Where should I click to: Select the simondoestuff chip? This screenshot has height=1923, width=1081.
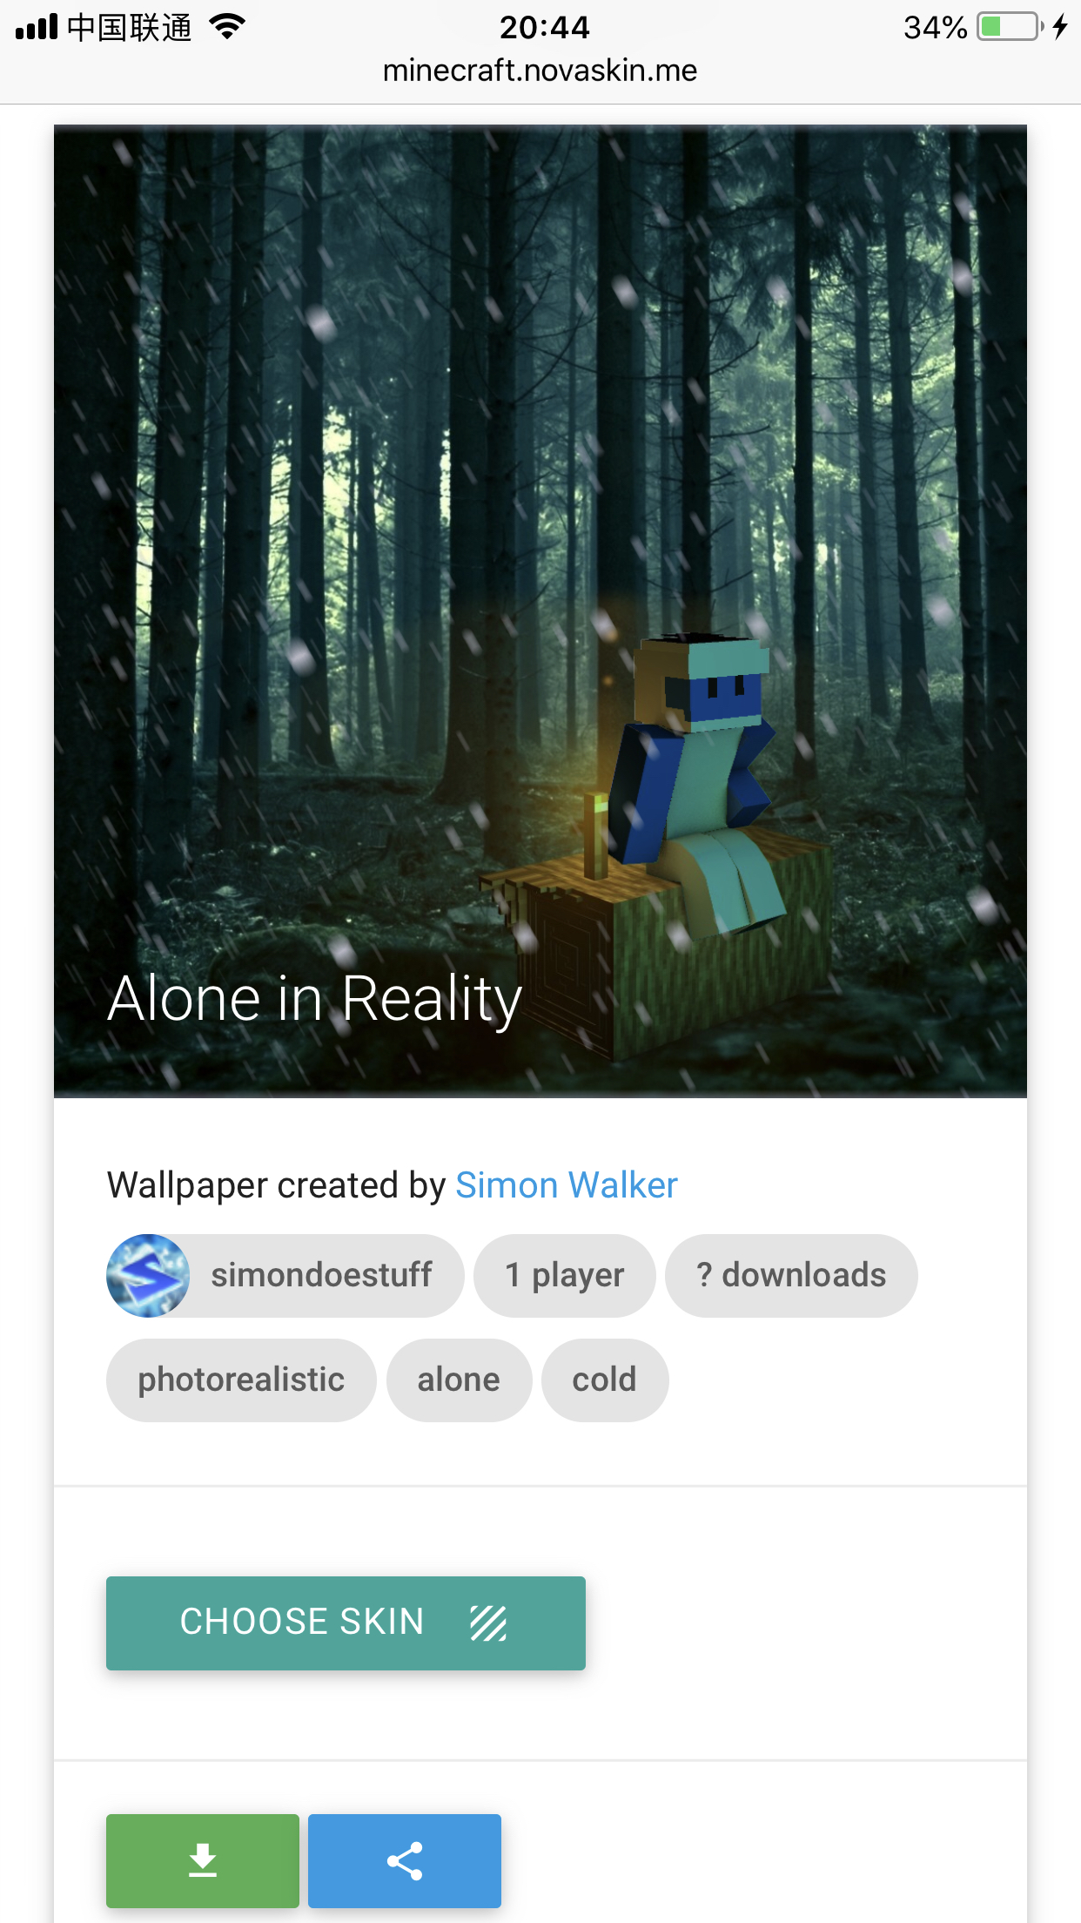285,1275
